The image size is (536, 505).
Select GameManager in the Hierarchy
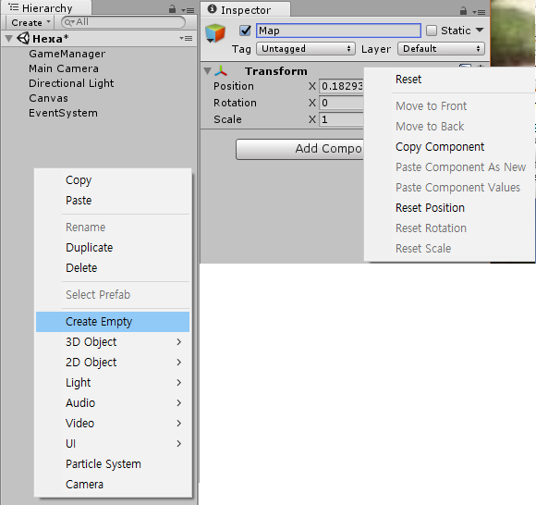tap(67, 54)
